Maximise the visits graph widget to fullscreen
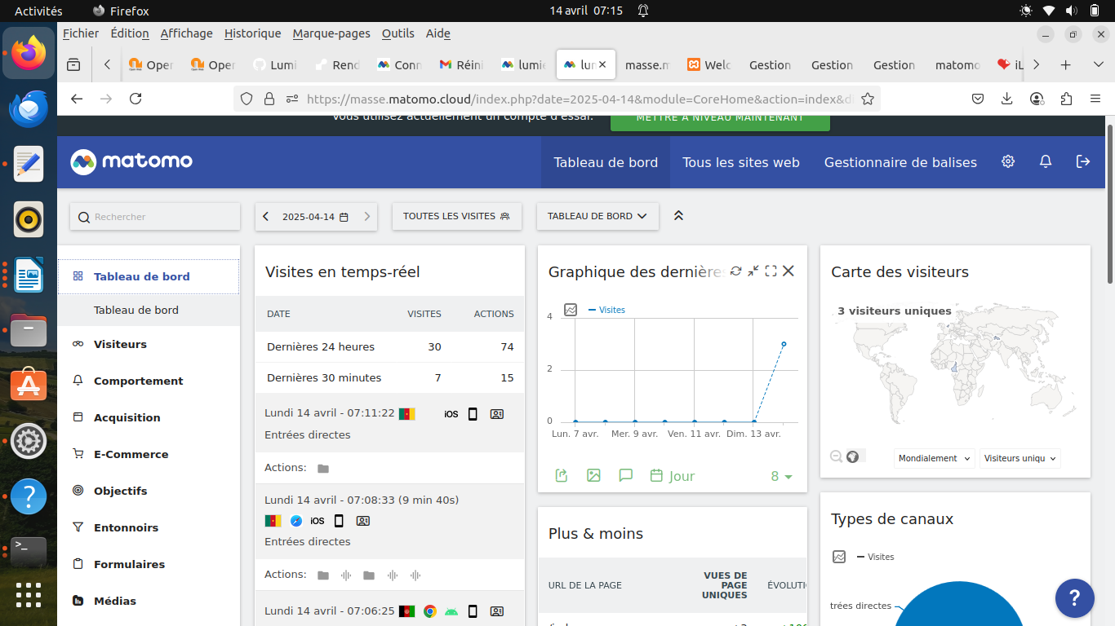The image size is (1115, 626). 771,271
